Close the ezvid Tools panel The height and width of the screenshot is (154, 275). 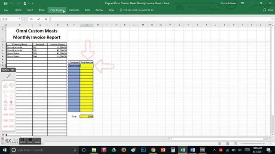12,70
